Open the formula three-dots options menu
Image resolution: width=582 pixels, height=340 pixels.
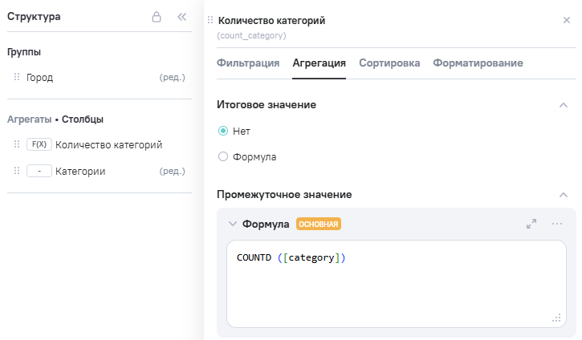click(x=557, y=225)
